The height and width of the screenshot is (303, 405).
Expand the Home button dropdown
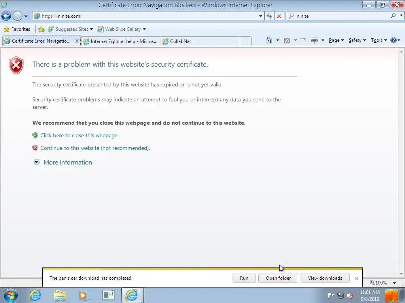(278, 40)
